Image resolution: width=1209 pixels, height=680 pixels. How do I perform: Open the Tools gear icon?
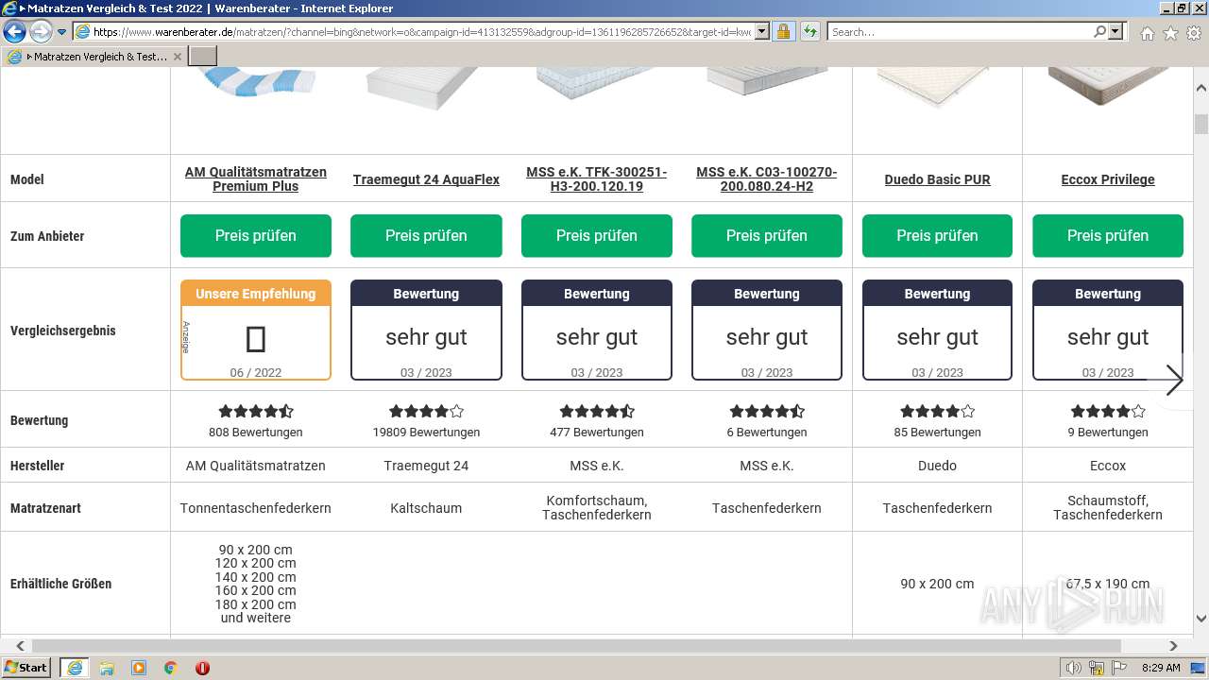(1194, 33)
